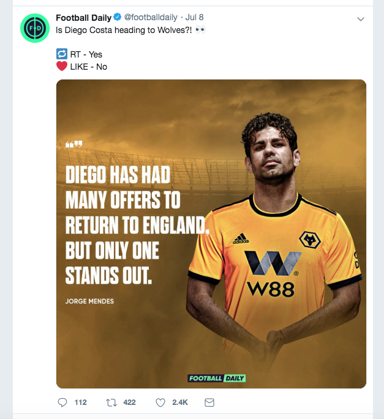Click the red heart emoji beside LIKE
384x419 pixels.
[61, 66]
